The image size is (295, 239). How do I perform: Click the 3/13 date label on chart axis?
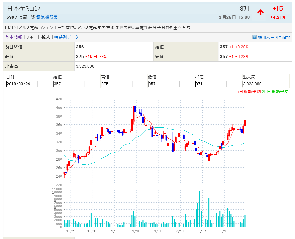click(x=224, y=231)
